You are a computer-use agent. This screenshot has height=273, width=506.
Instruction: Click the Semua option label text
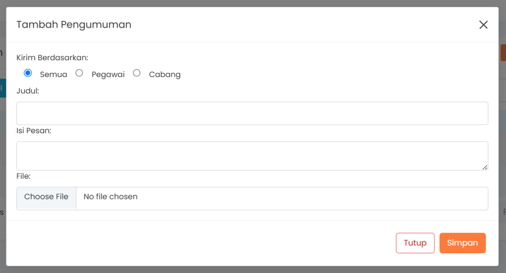(x=53, y=75)
